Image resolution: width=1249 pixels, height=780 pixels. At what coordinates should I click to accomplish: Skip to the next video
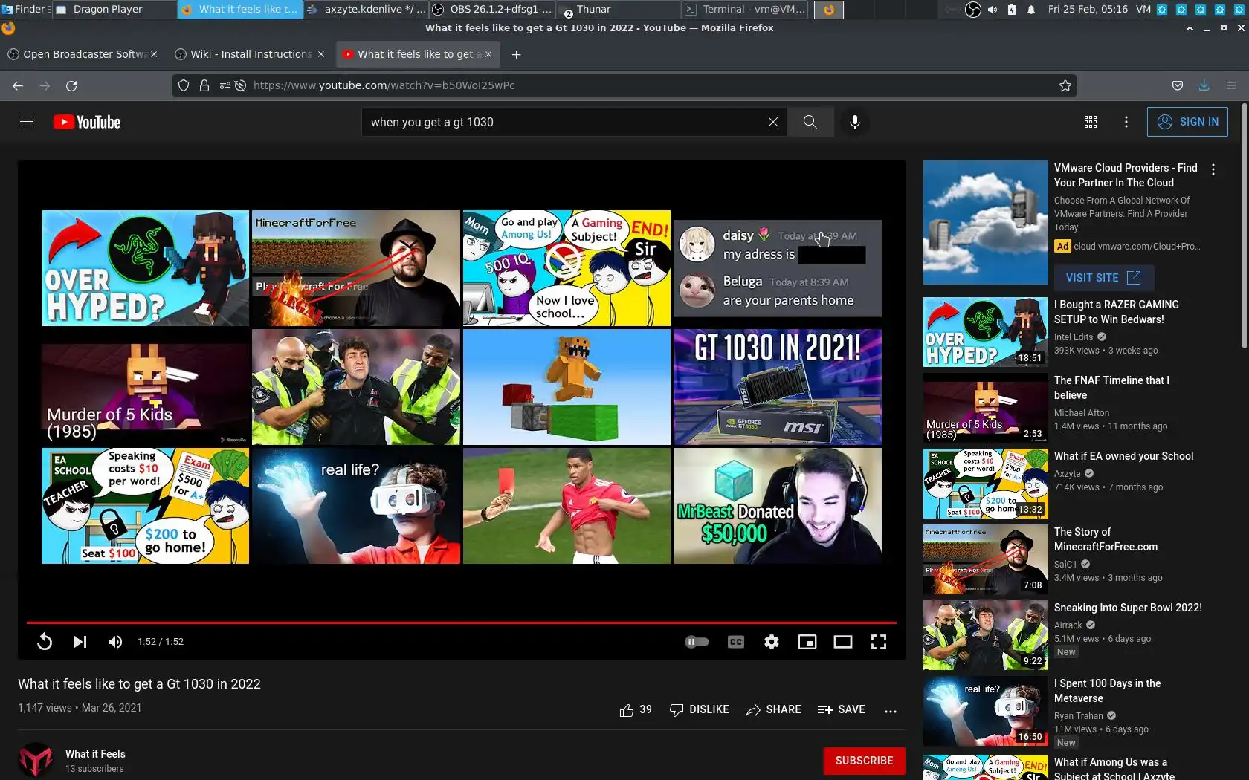click(x=80, y=642)
